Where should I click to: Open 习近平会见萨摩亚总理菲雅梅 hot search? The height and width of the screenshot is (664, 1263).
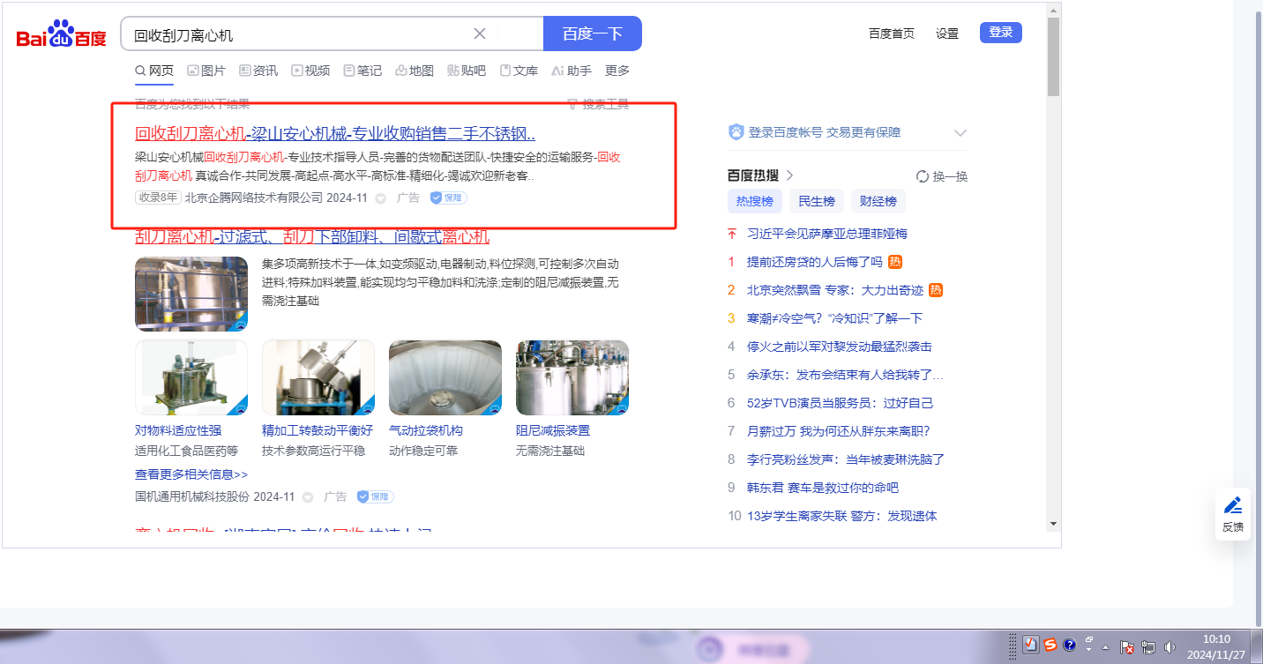(827, 234)
